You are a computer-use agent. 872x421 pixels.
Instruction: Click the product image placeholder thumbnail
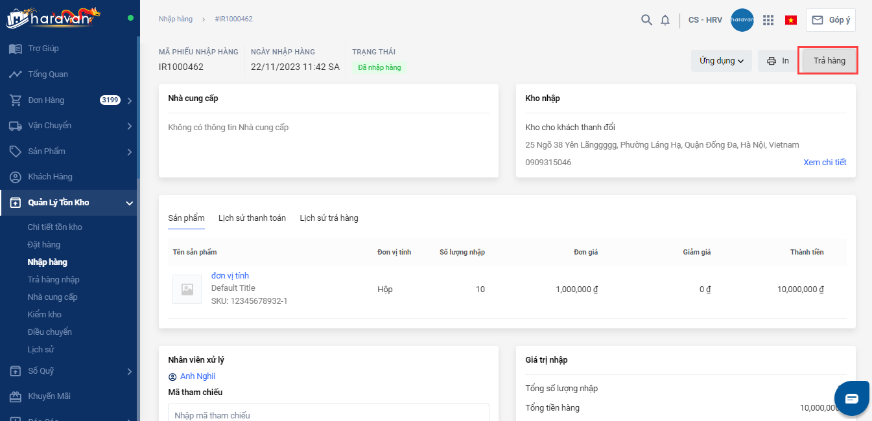point(187,290)
